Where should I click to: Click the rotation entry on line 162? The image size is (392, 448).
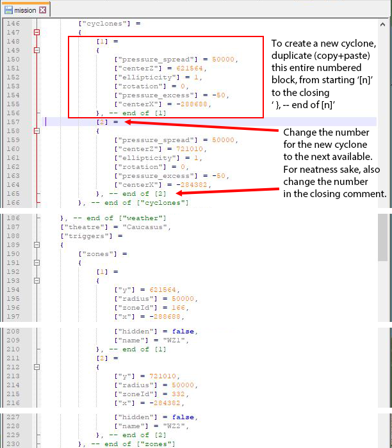(x=151, y=167)
